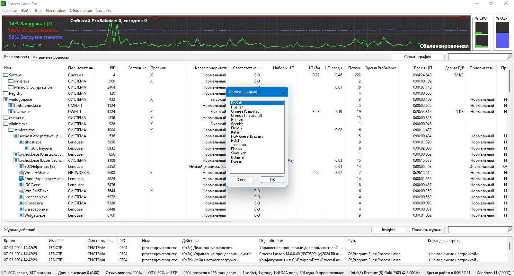The width and height of the screenshot is (514, 276).
Task: Click the ОЗУ: 59% из 8 ГБ status
Action: [163, 273]
